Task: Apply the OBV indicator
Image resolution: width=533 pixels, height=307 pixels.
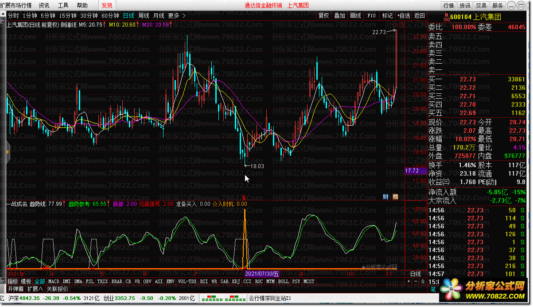Action: pos(148,281)
